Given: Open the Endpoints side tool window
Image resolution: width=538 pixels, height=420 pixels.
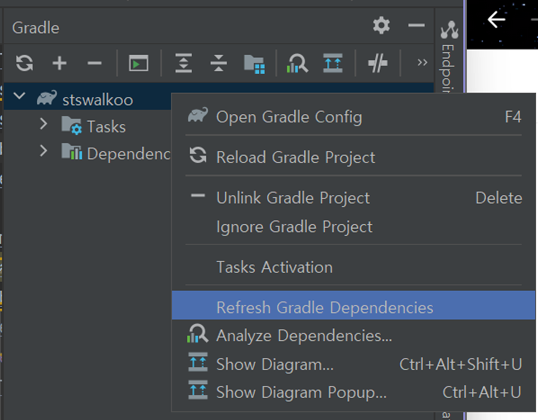Looking at the screenshot, I should (449, 57).
